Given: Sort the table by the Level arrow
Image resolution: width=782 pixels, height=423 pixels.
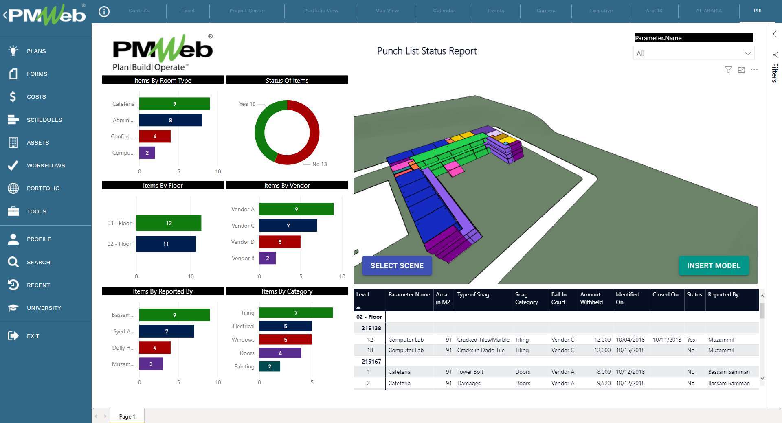Looking at the screenshot, I should (358, 307).
